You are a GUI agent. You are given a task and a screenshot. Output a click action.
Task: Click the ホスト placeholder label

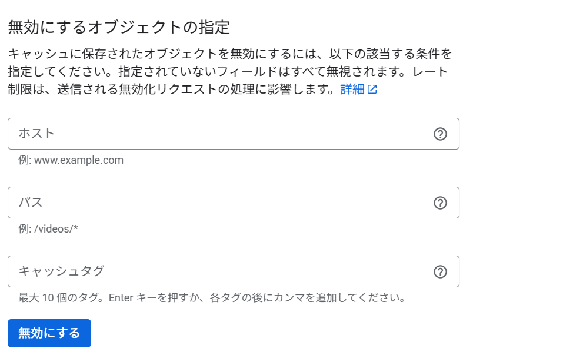point(36,133)
